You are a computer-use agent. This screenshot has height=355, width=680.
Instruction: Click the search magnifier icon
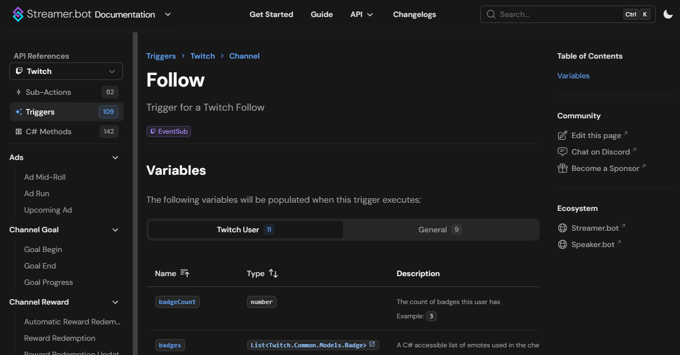click(x=491, y=14)
